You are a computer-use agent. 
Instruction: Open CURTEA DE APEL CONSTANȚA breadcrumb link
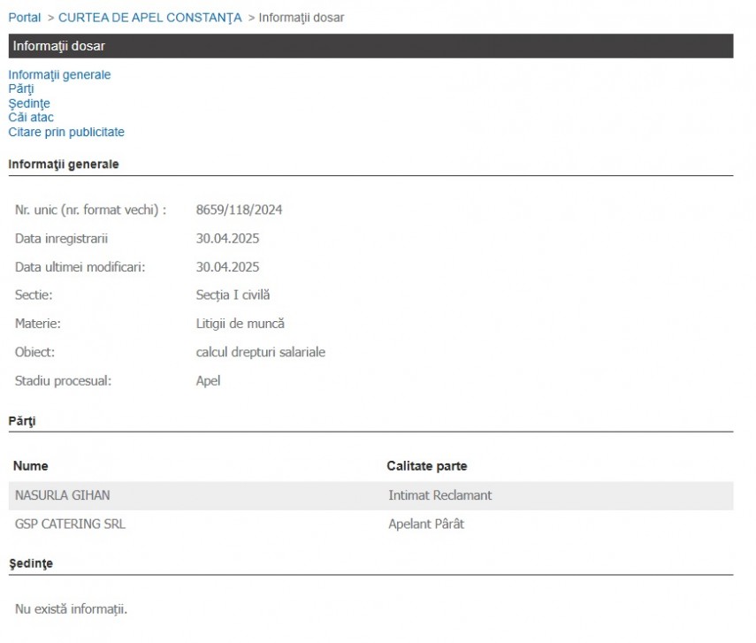click(x=150, y=18)
